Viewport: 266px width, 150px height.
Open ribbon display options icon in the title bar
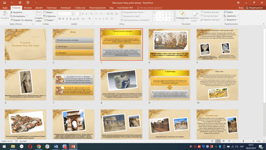point(238,3)
